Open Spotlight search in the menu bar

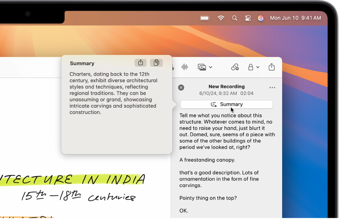(235, 18)
